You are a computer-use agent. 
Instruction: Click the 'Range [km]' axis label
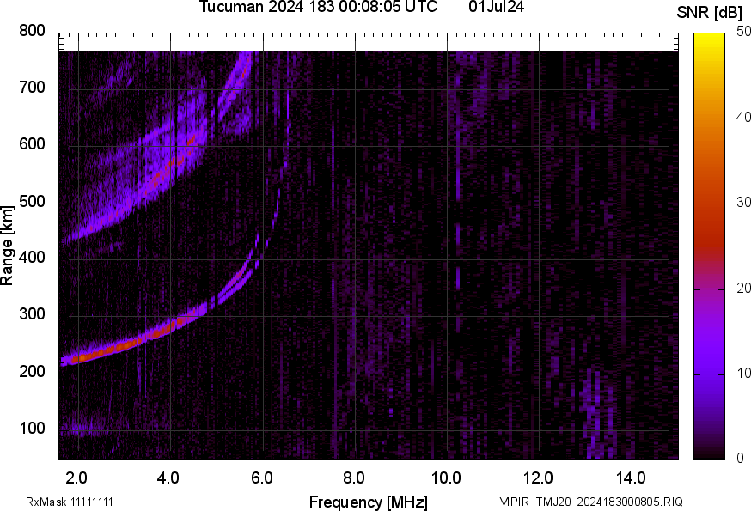click(7, 246)
